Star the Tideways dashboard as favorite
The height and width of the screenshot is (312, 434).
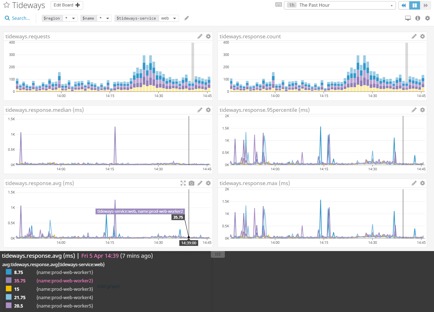pyautogui.click(x=6, y=5)
